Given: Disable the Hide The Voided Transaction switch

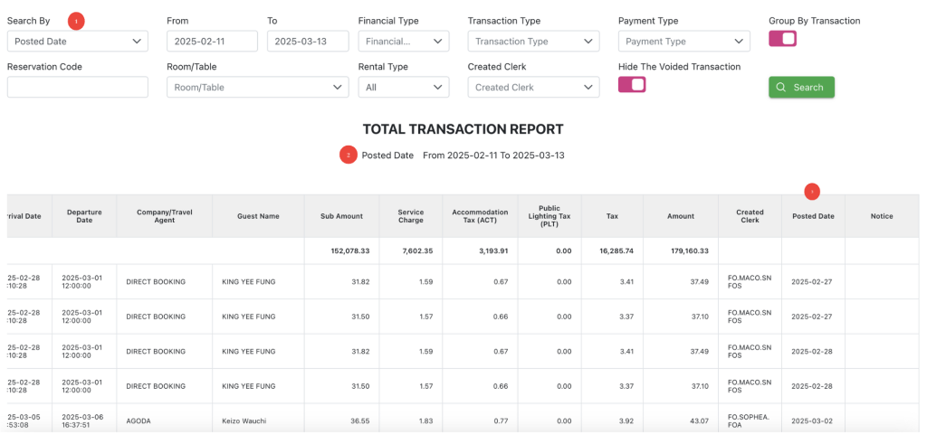Looking at the screenshot, I should (632, 84).
